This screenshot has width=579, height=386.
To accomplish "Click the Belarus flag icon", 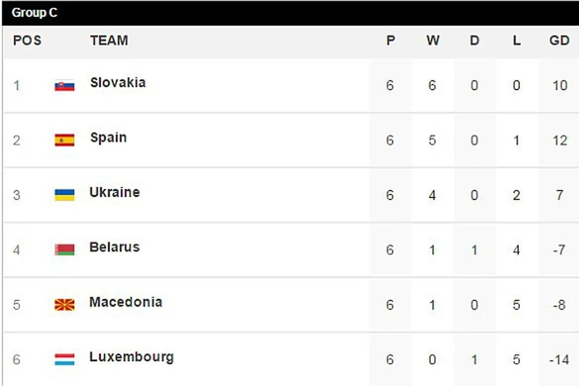I will pos(65,250).
